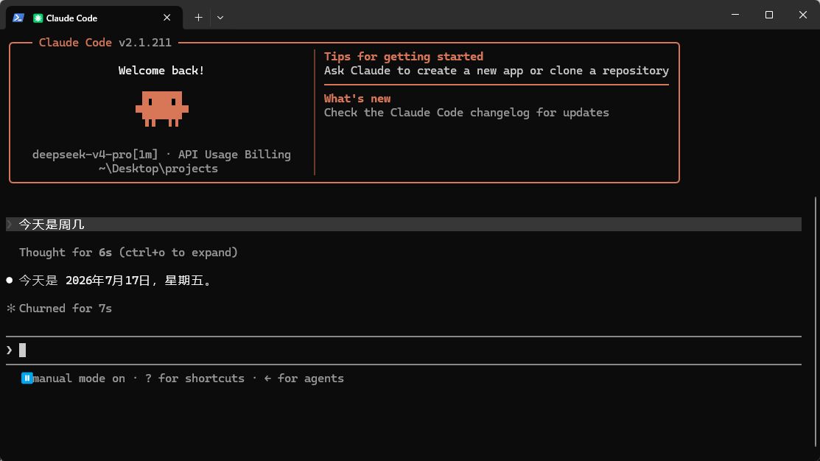Minimize the terminal window
The width and height of the screenshot is (820, 461).
click(x=735, y=15)
